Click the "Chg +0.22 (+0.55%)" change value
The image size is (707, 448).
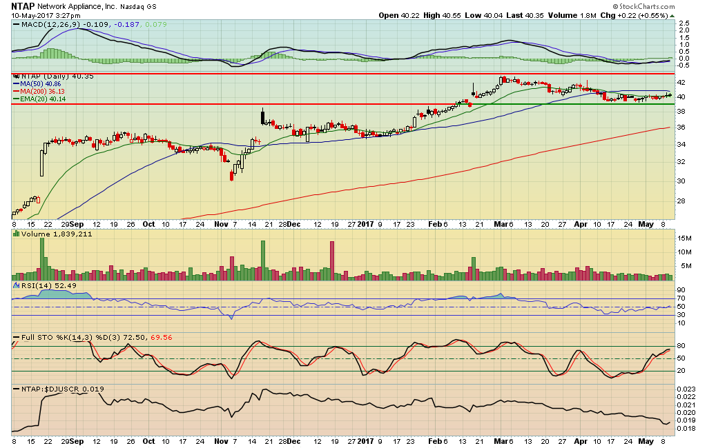[x=634, y=15]
